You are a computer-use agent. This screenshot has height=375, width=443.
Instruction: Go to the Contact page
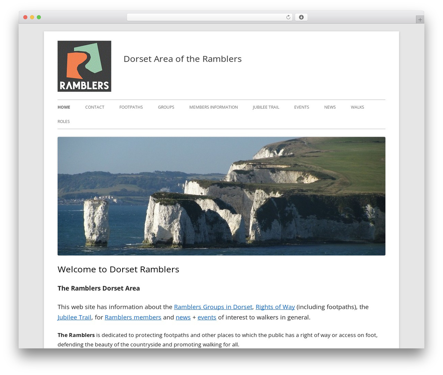(x=95, y=107)
